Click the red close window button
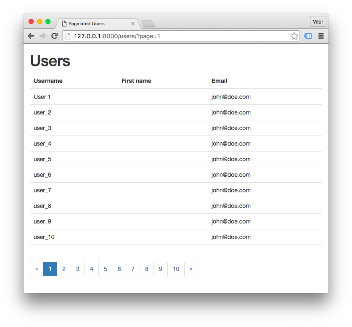This screenshot has width=352, height=327. 31,21
